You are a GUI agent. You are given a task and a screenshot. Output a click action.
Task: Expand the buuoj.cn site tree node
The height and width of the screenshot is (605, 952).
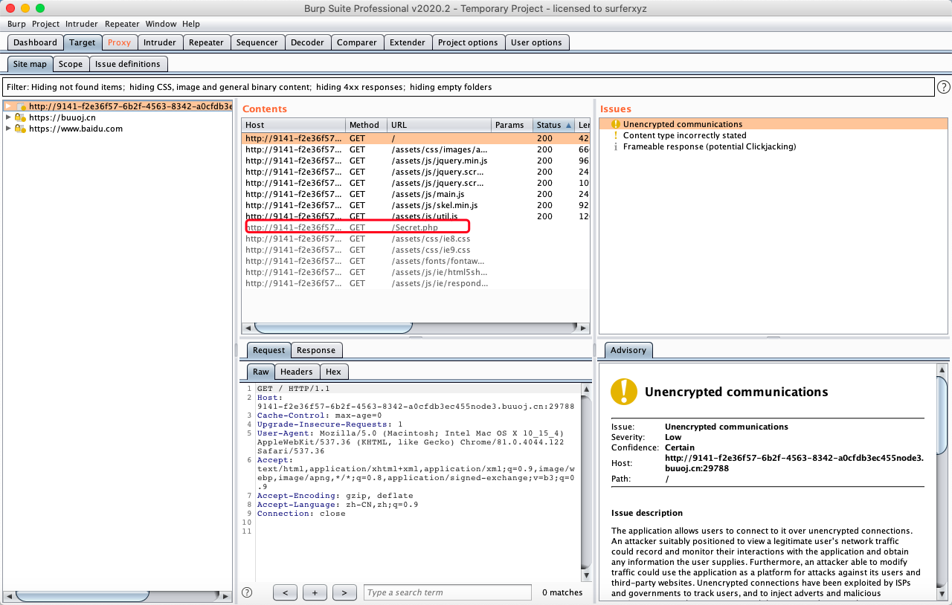coord(8,117)
